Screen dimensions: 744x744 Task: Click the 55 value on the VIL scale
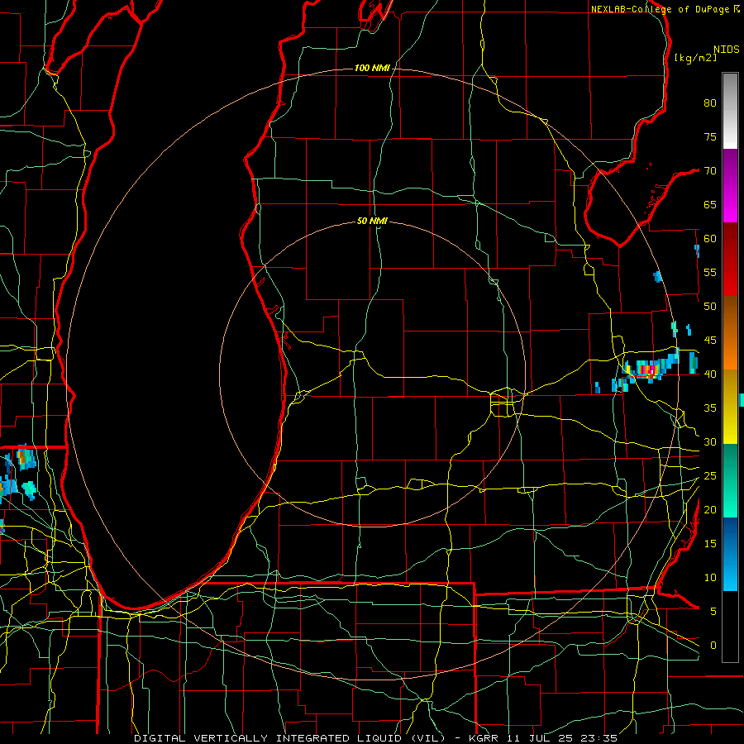click(x=710, y=272)
